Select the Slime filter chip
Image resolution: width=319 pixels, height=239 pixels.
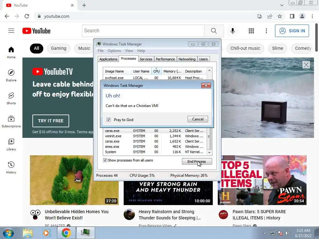[278, 48]
